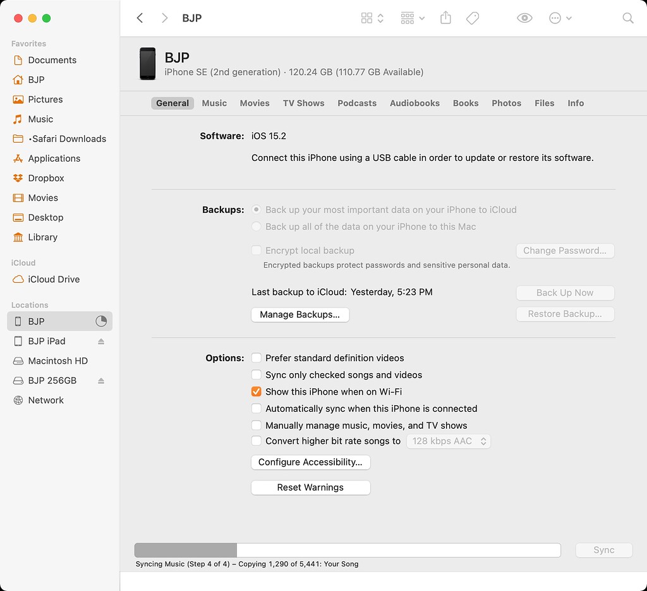The width and height of the screenshot is (647, 591).
Task: Open Quick Look with the eye icon
Action: pos(524,18)
